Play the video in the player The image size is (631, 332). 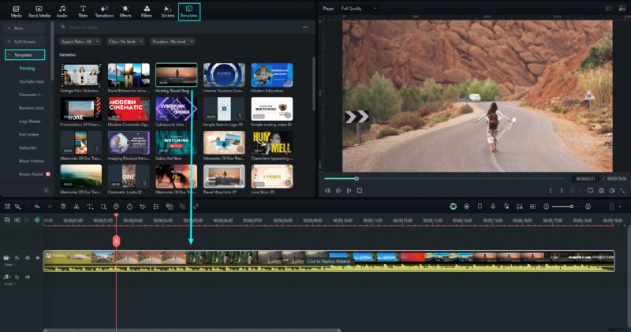349,190
